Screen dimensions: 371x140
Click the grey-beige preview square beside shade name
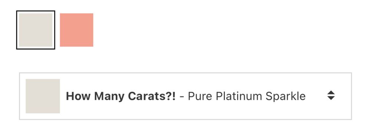pos(43,96)
